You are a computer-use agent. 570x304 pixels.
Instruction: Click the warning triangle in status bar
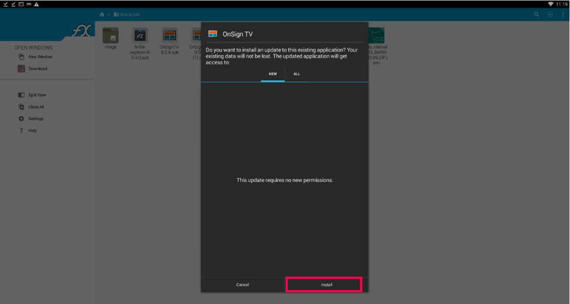36,4
